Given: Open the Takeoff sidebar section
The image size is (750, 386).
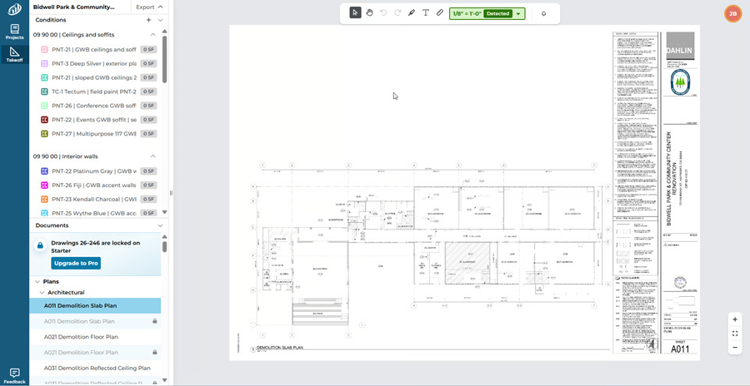Looking at the screenshot, I should pos(14,54).
